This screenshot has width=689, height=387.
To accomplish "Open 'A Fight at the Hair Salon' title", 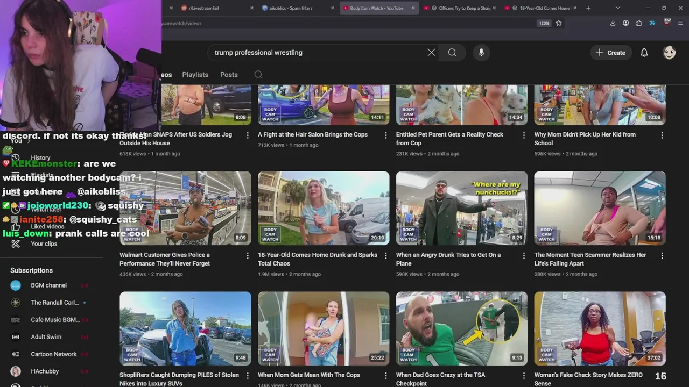I will (313, 134).
